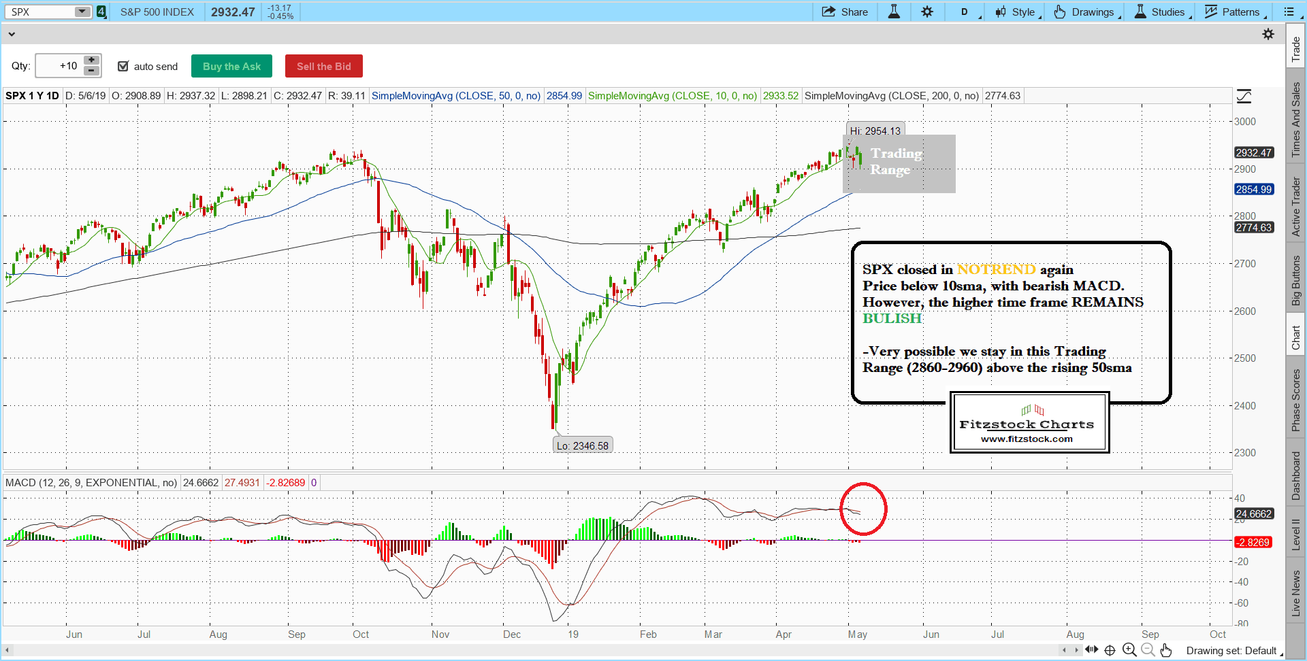Increase quantity with the plus stepper
The image size is (1307, 661).
pyautogui.click(x=92, y=61)
